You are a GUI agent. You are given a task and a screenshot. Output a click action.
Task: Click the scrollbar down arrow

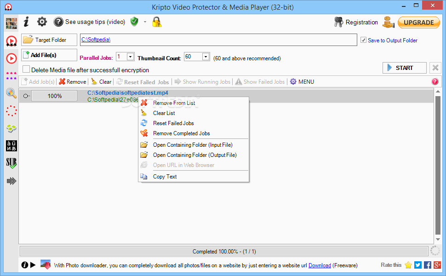coord(438,240)
